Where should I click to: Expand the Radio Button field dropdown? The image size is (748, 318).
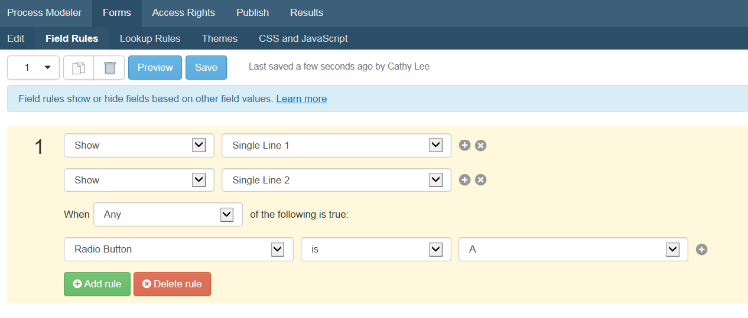pyautogui.click(x=178, y=249)
